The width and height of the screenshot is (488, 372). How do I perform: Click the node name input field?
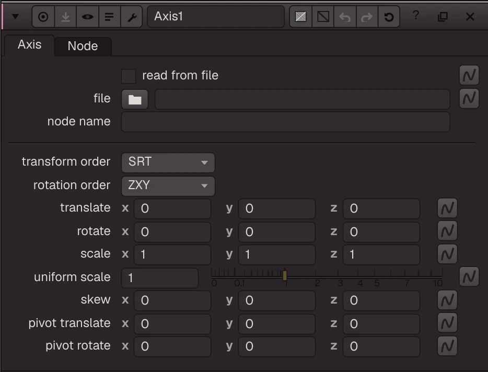285,122
